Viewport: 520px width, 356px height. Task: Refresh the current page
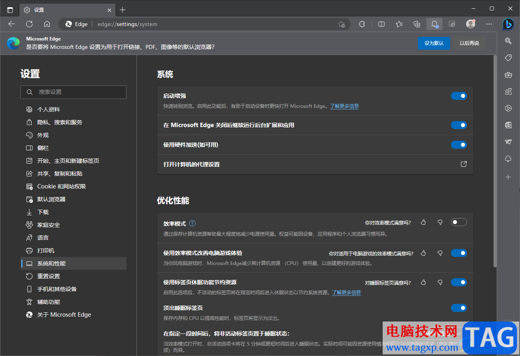pyautogui.click(x=29, y=24)
